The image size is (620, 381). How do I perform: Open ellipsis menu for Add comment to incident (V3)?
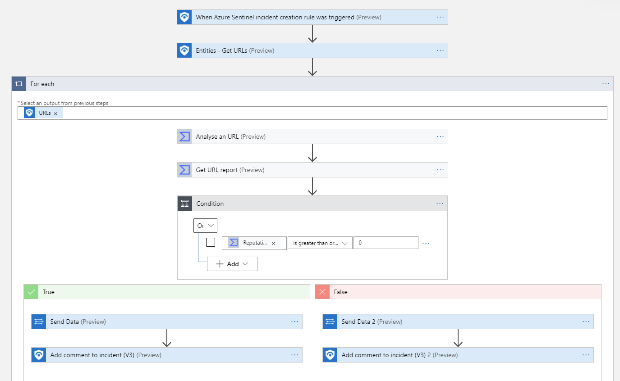(295, 355)
